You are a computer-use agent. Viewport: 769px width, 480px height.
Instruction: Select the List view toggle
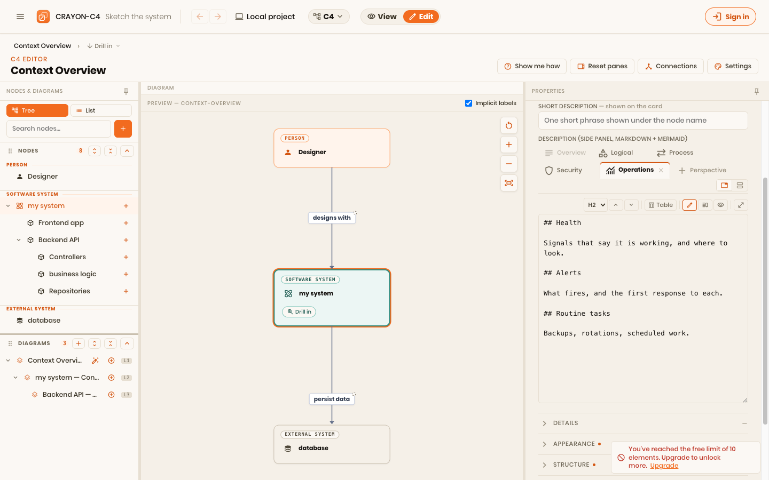101,110
